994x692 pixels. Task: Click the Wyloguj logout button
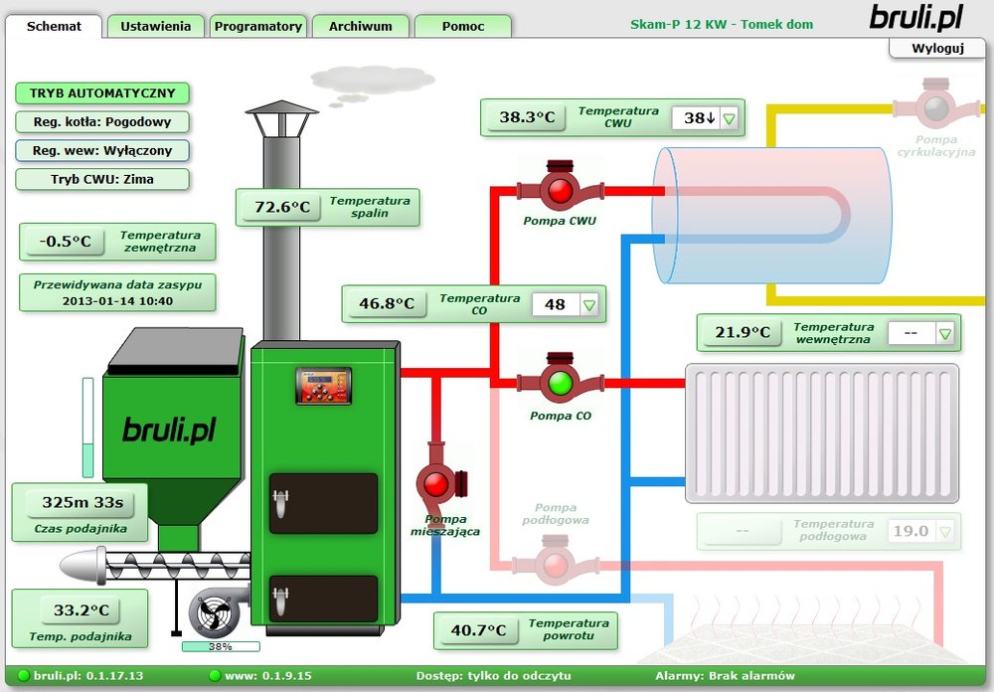(937, 49)
